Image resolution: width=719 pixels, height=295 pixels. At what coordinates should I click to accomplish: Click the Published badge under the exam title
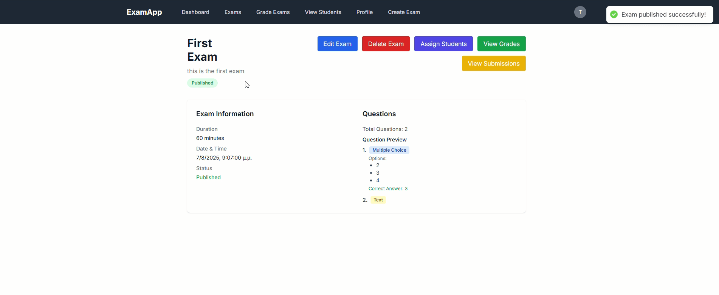(x=202, y=83)
